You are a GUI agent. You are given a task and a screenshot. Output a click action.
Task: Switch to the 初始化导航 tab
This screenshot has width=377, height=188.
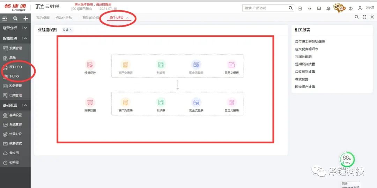coord(64,18)
